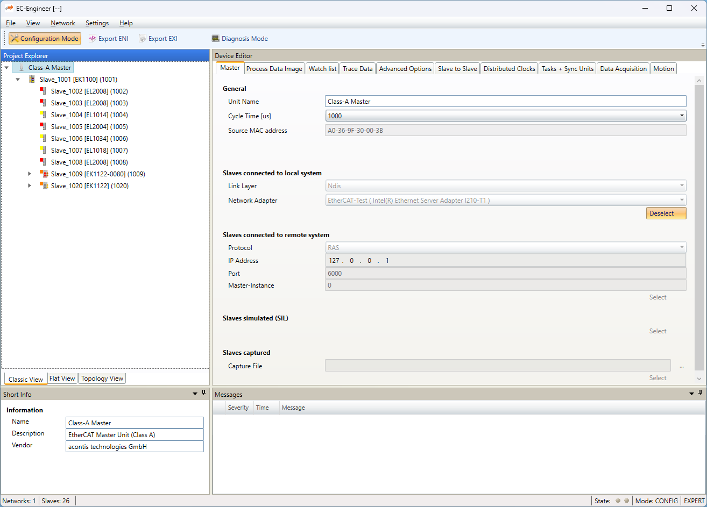Expand the Slave_1020 EK1122 tree node

tap(30, 186)
